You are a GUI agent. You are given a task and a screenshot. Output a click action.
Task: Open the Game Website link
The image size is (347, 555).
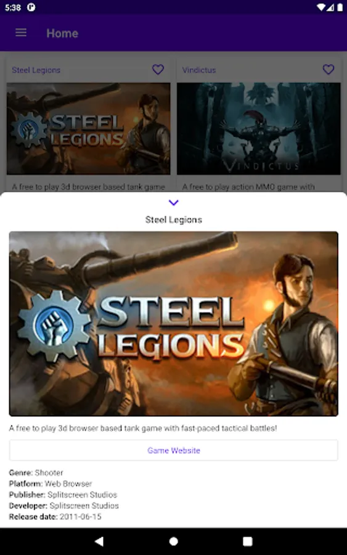(x=173, y=450)
